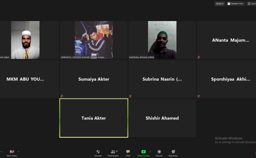
Task: Select the Tania Akter participant tile
Action: (94, 118)
